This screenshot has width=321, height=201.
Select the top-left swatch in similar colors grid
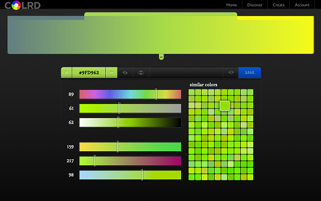click(x=192, y=92)
